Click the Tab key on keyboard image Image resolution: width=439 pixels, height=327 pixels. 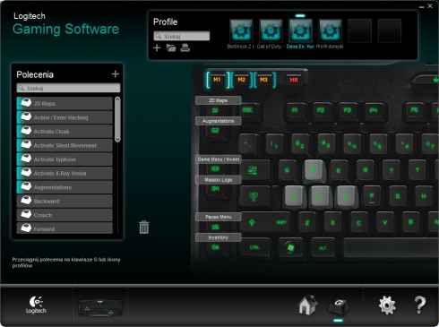tap(254, 170)
